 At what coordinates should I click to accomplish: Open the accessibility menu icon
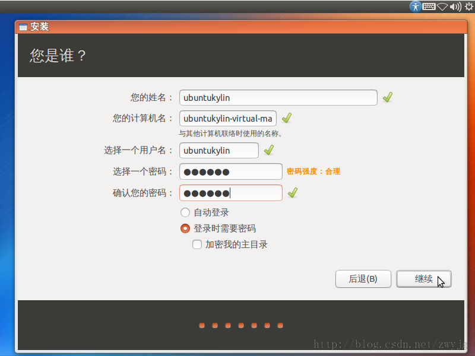pyautogui.click(x=415, y=7)
